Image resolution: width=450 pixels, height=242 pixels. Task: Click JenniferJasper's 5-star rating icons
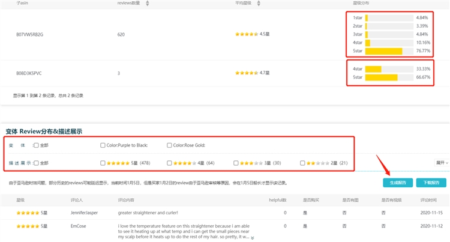pos(28,213)
